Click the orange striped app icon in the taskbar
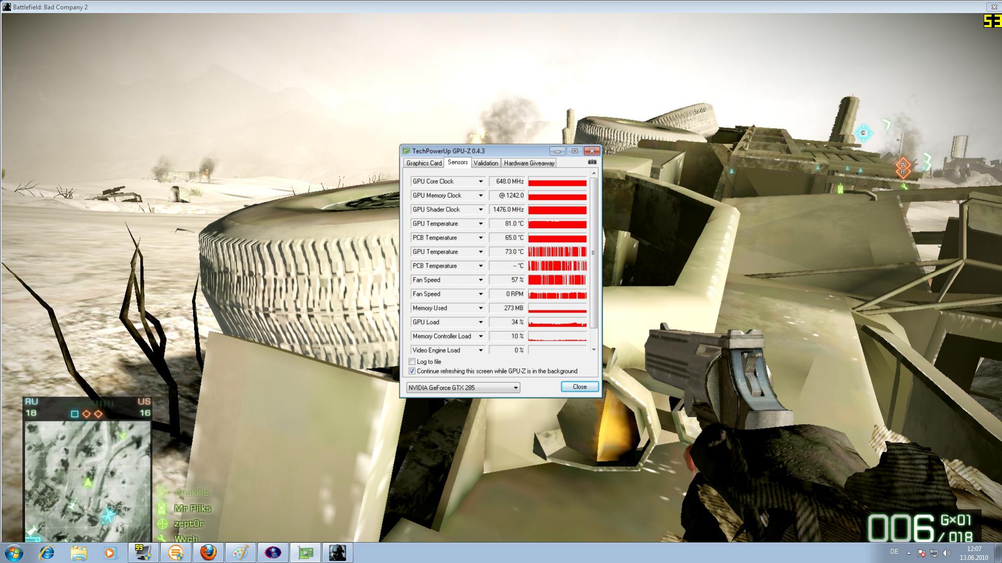1002x563 pixels. point(175,553)
